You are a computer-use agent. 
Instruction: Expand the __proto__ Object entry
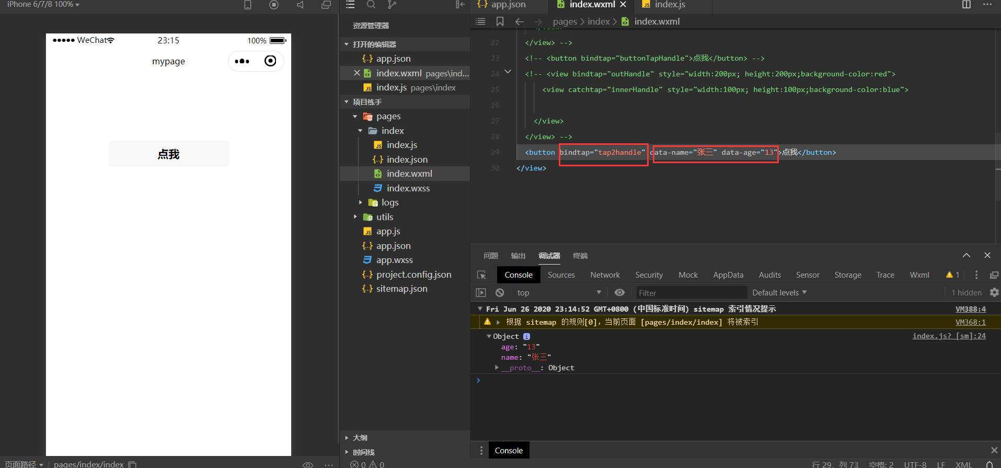tap(497, 368)
